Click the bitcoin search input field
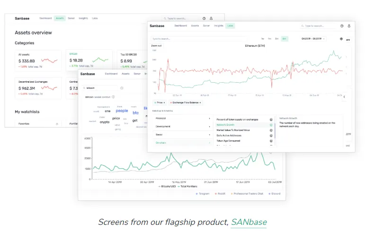Screen dimensions: 365x232 100,88
